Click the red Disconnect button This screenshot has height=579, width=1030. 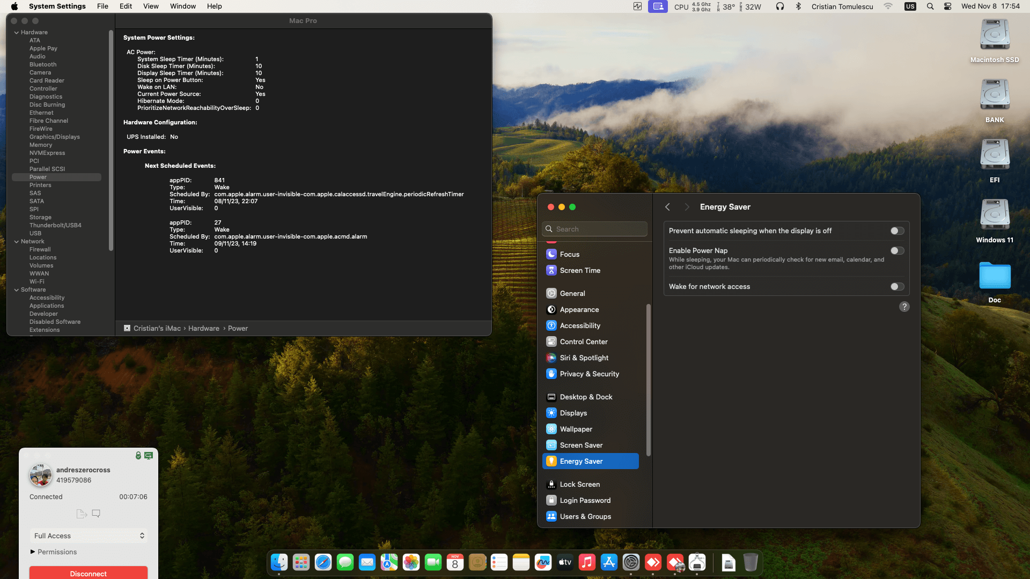click(89, 573)
